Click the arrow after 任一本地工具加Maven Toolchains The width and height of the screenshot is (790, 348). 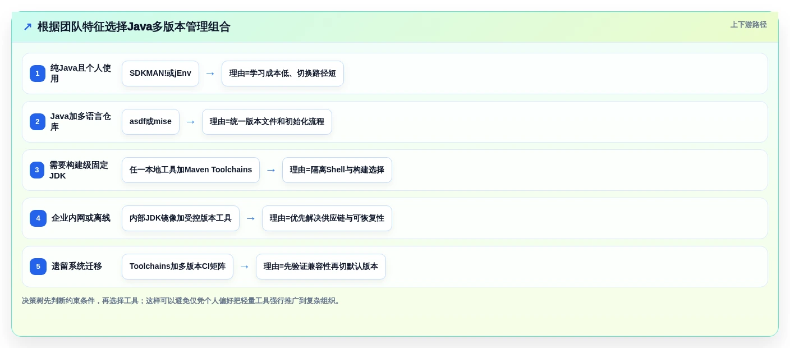(271, 170)
